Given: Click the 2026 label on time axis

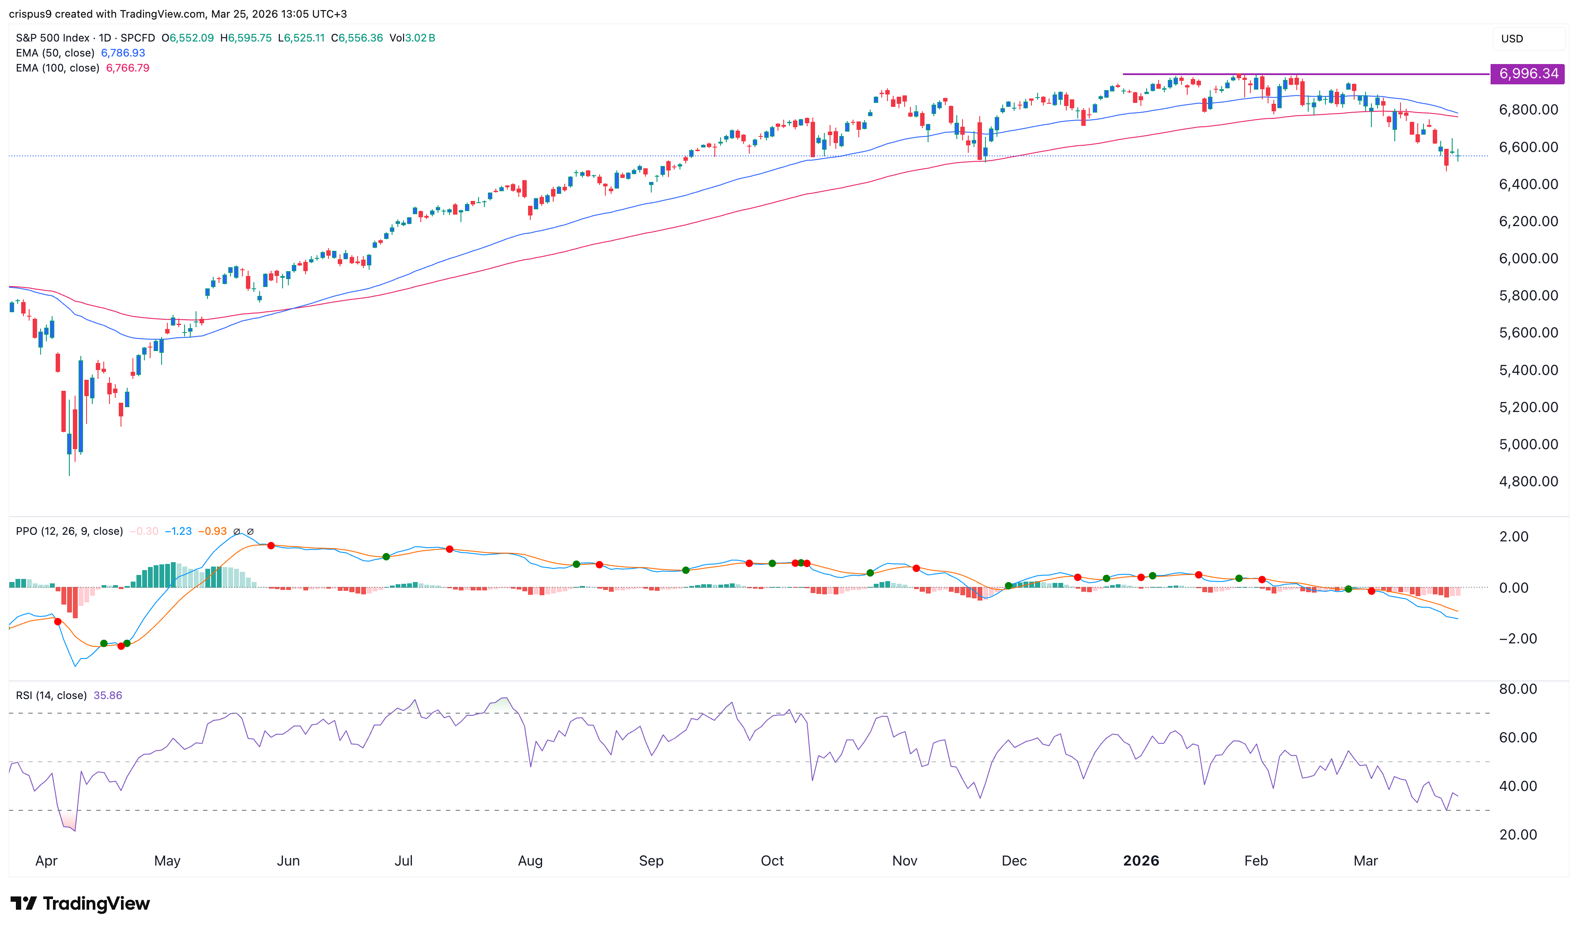Looking at the screenshot, I should [1141, 860].
